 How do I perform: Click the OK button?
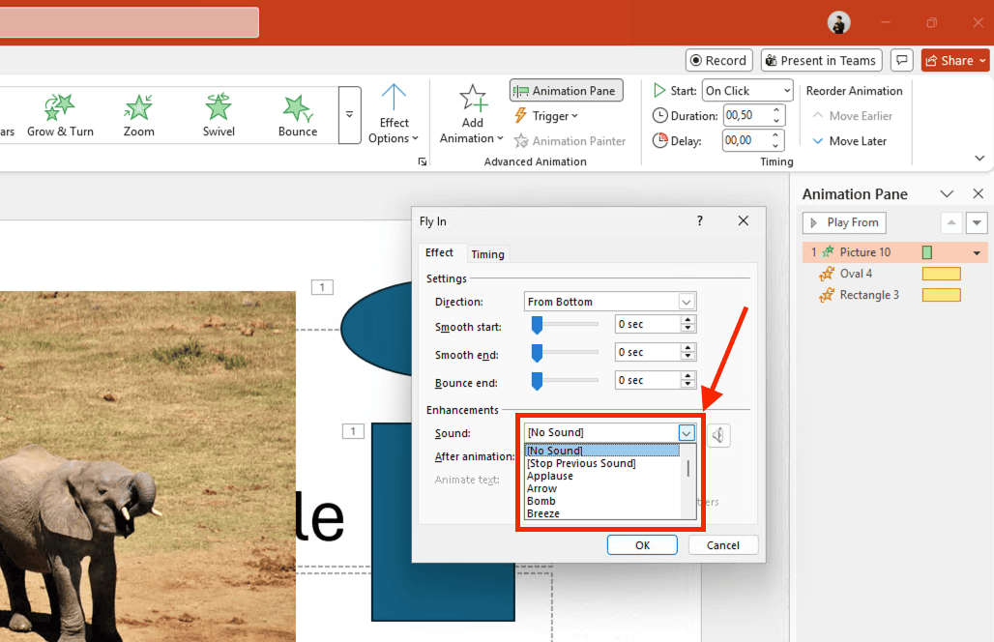(x=642, y=545)
